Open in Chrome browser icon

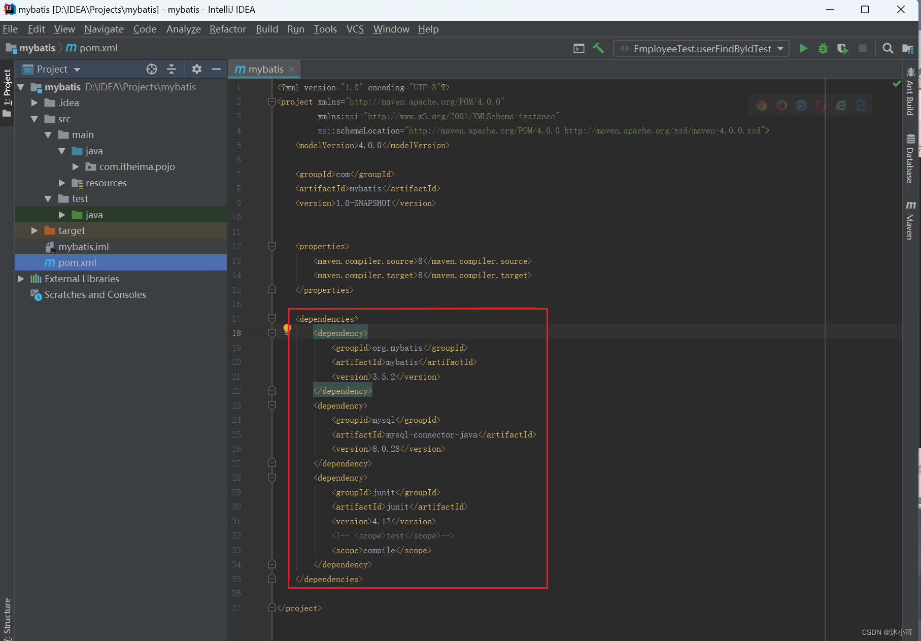click(x=762, y=105)
